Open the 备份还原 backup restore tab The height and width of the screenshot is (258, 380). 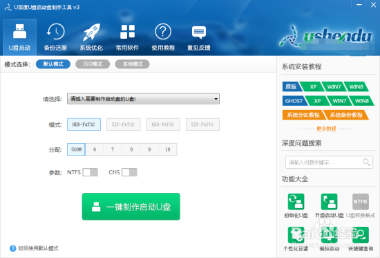coord(55,37)
